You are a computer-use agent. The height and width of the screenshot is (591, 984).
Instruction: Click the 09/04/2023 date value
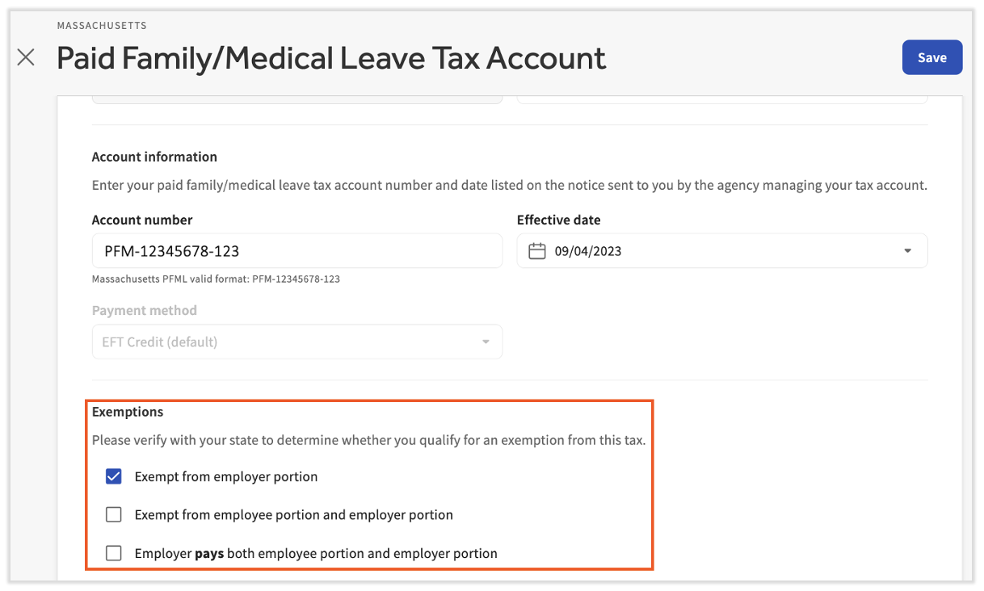pyautogui.click(x=588, y=251)
